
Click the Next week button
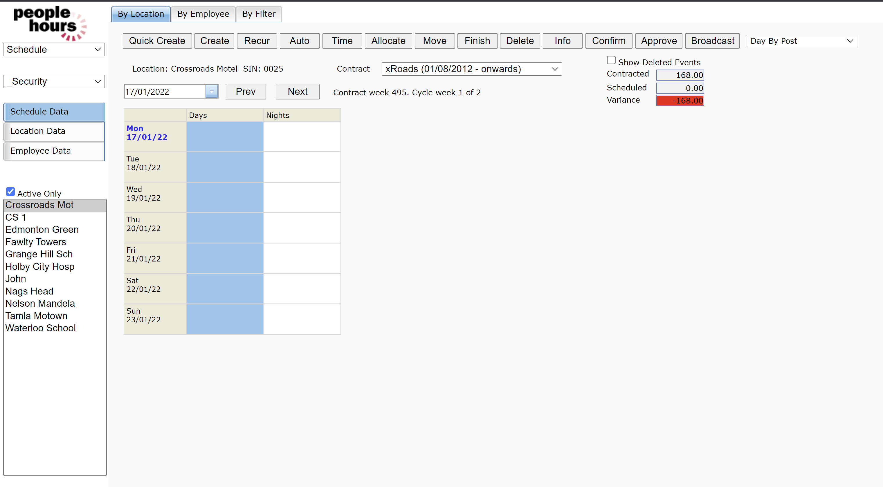pos(297,91)
